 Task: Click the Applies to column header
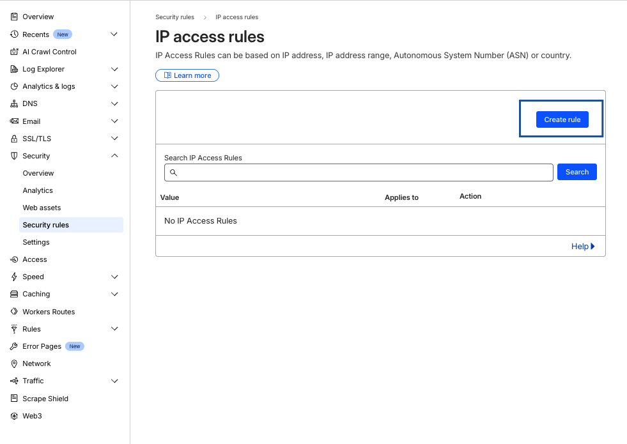point(401,197)
